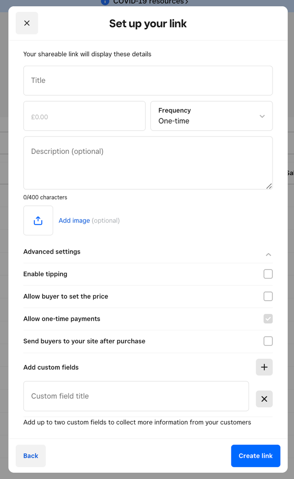This screenshot has width=294, height=479.
Task: Enable tipping checkbox
Action: [268, 274]
